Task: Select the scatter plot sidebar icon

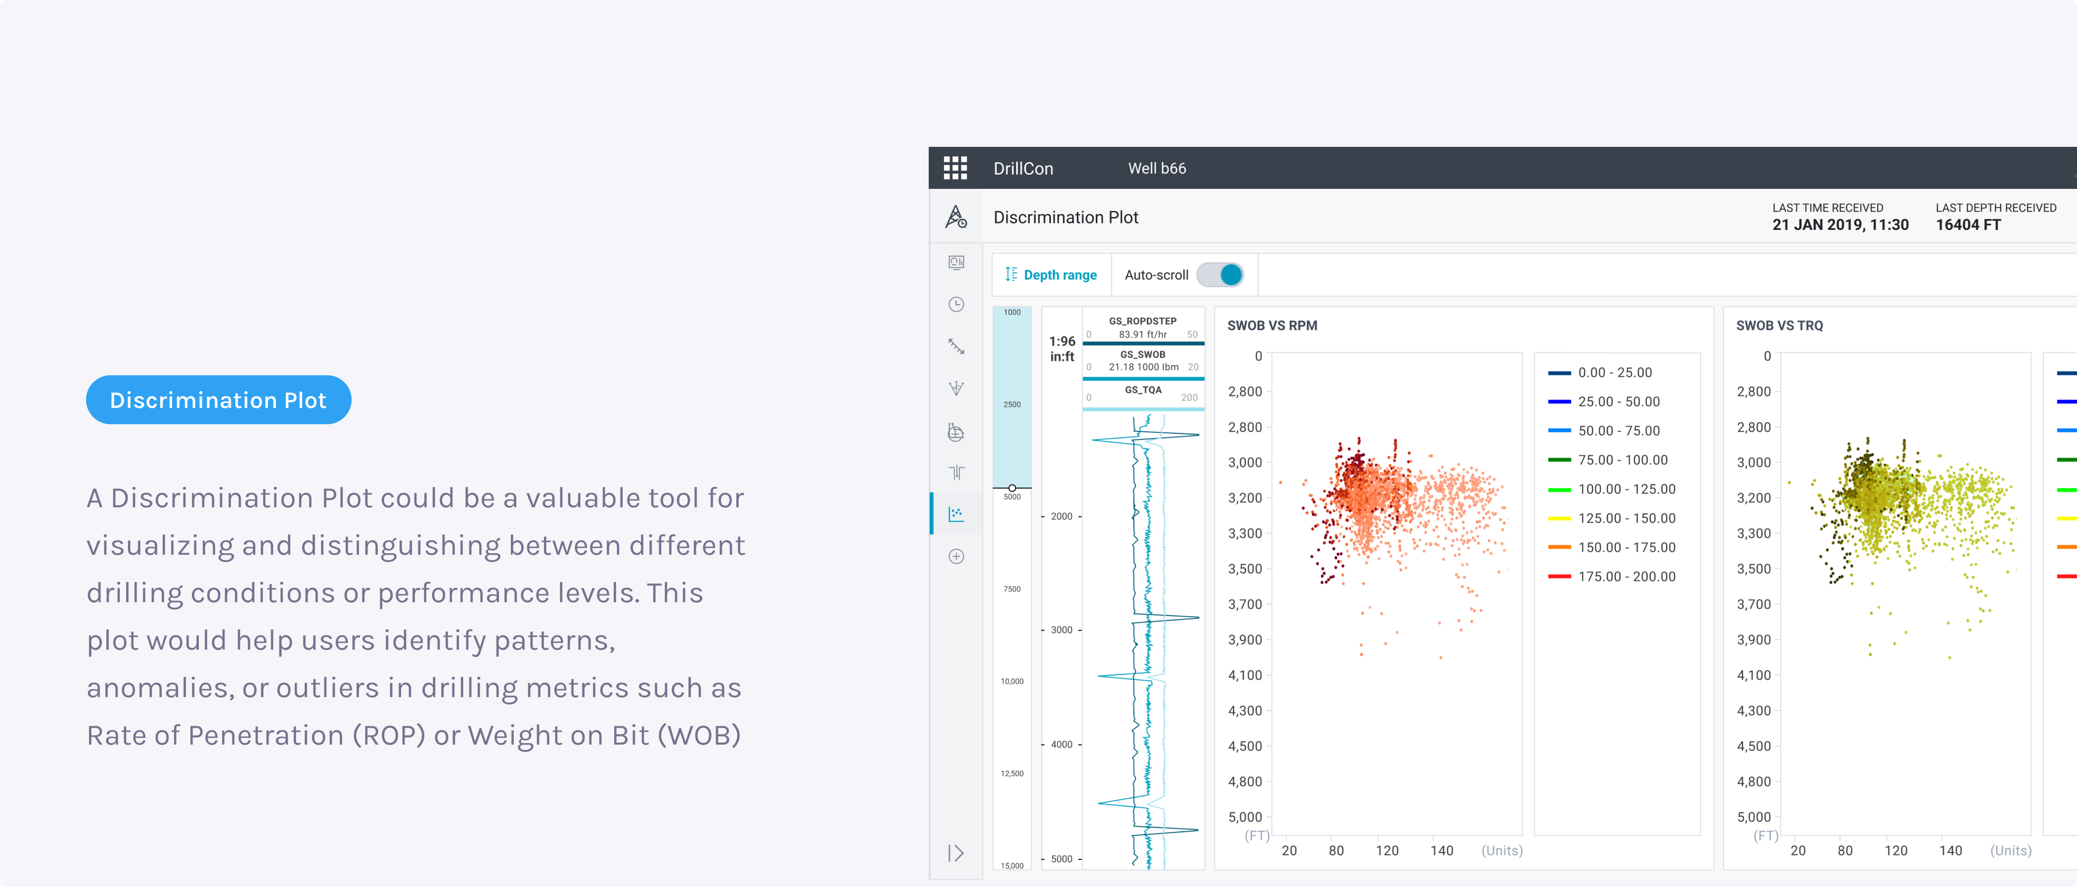Action: coord(955,514)
